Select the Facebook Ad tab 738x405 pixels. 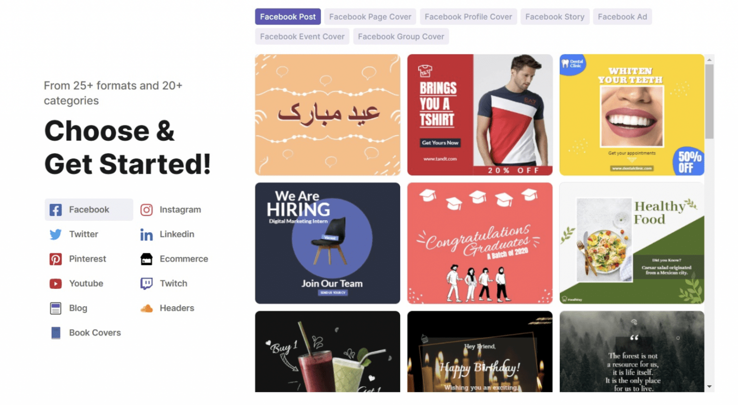point(622,16)
